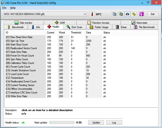Switch to the File Benchmark tab
Image resolution: width=162 pixels, height=128 pixels.
144,27
